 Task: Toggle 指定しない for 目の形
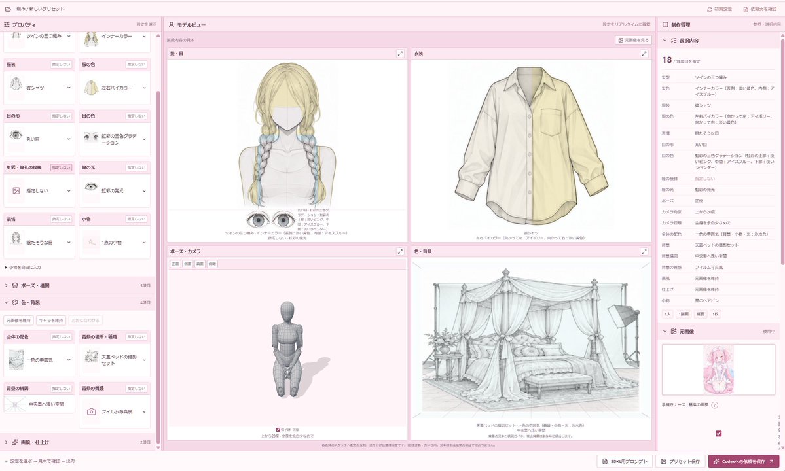(x=61, y=116)
